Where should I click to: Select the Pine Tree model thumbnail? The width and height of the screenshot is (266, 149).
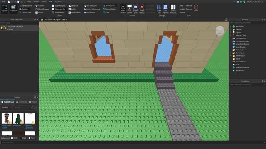click(x=18, y=118)
